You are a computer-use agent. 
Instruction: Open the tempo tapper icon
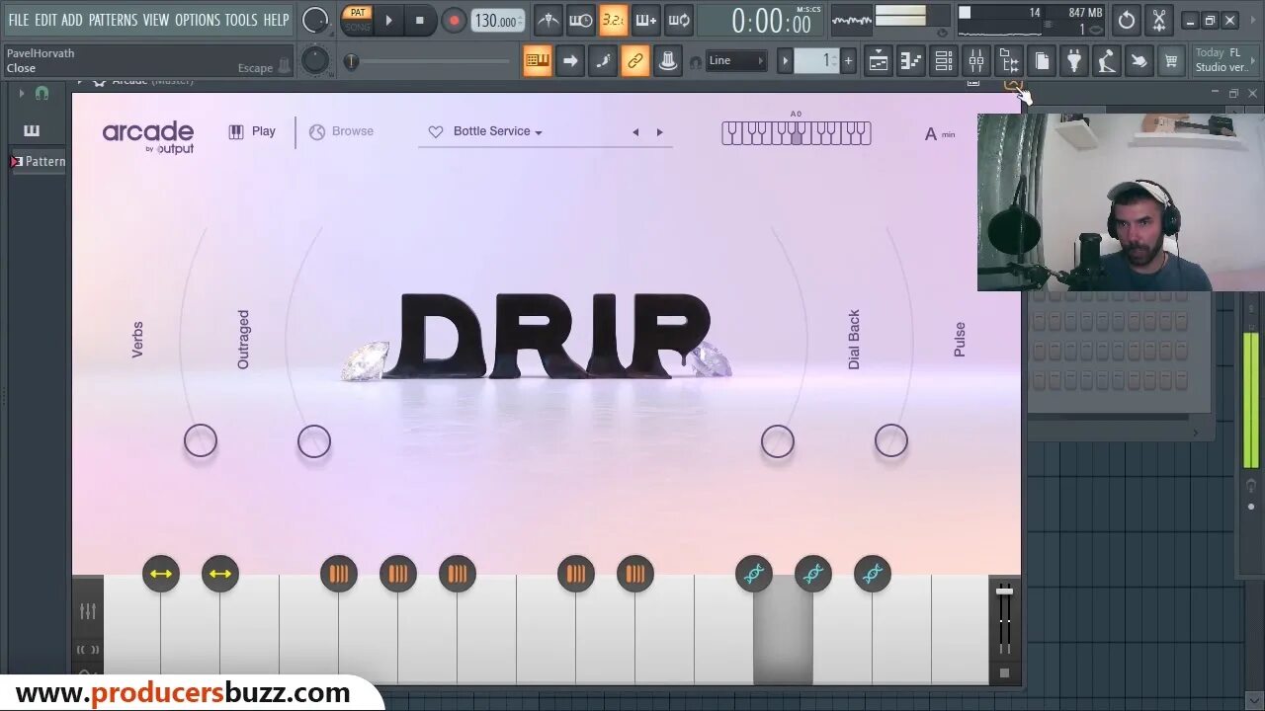tap(1107, 61)
